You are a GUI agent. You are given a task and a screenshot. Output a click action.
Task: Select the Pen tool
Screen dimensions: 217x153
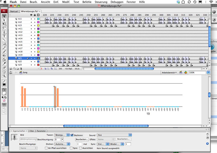point(4,32)
